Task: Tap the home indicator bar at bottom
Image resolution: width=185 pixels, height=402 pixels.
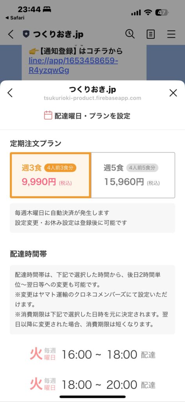Action: tap(92, 397)
